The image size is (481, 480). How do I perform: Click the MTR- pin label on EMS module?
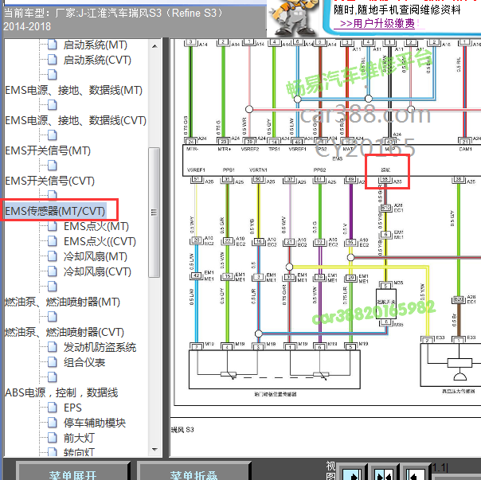193,149
